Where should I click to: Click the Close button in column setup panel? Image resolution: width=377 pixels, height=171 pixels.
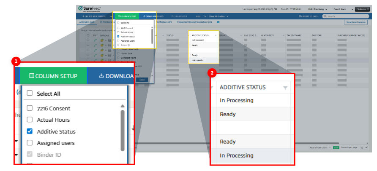[142, 80]
